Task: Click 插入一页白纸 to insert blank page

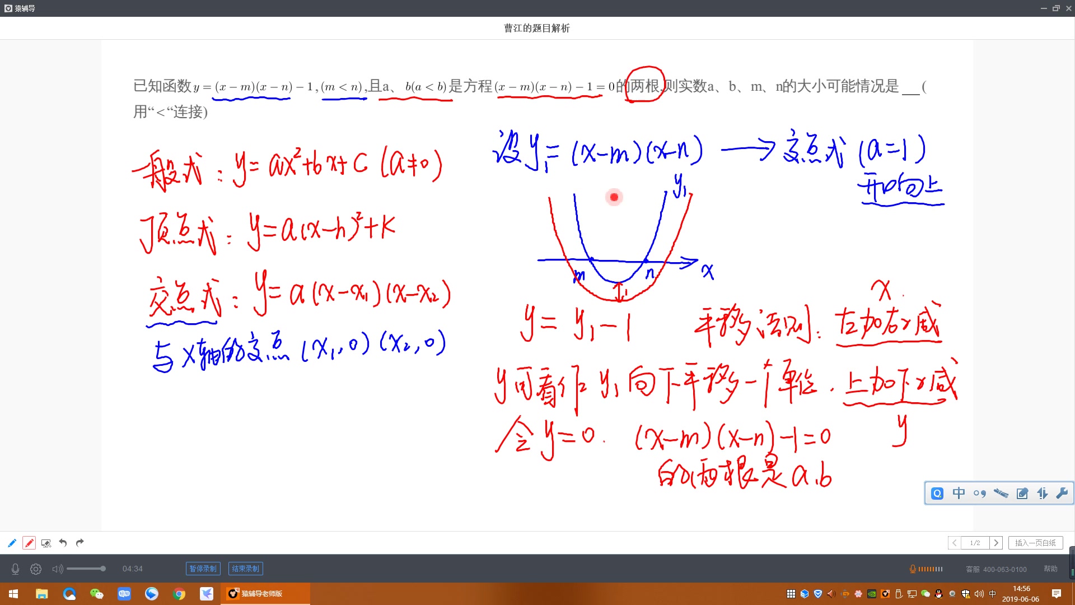Action: coord(1035,543)
